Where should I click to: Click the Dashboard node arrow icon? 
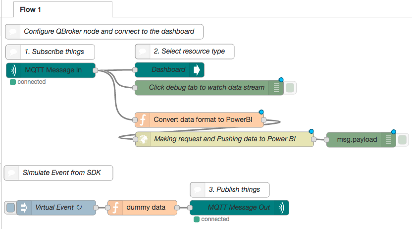[197, 70]
